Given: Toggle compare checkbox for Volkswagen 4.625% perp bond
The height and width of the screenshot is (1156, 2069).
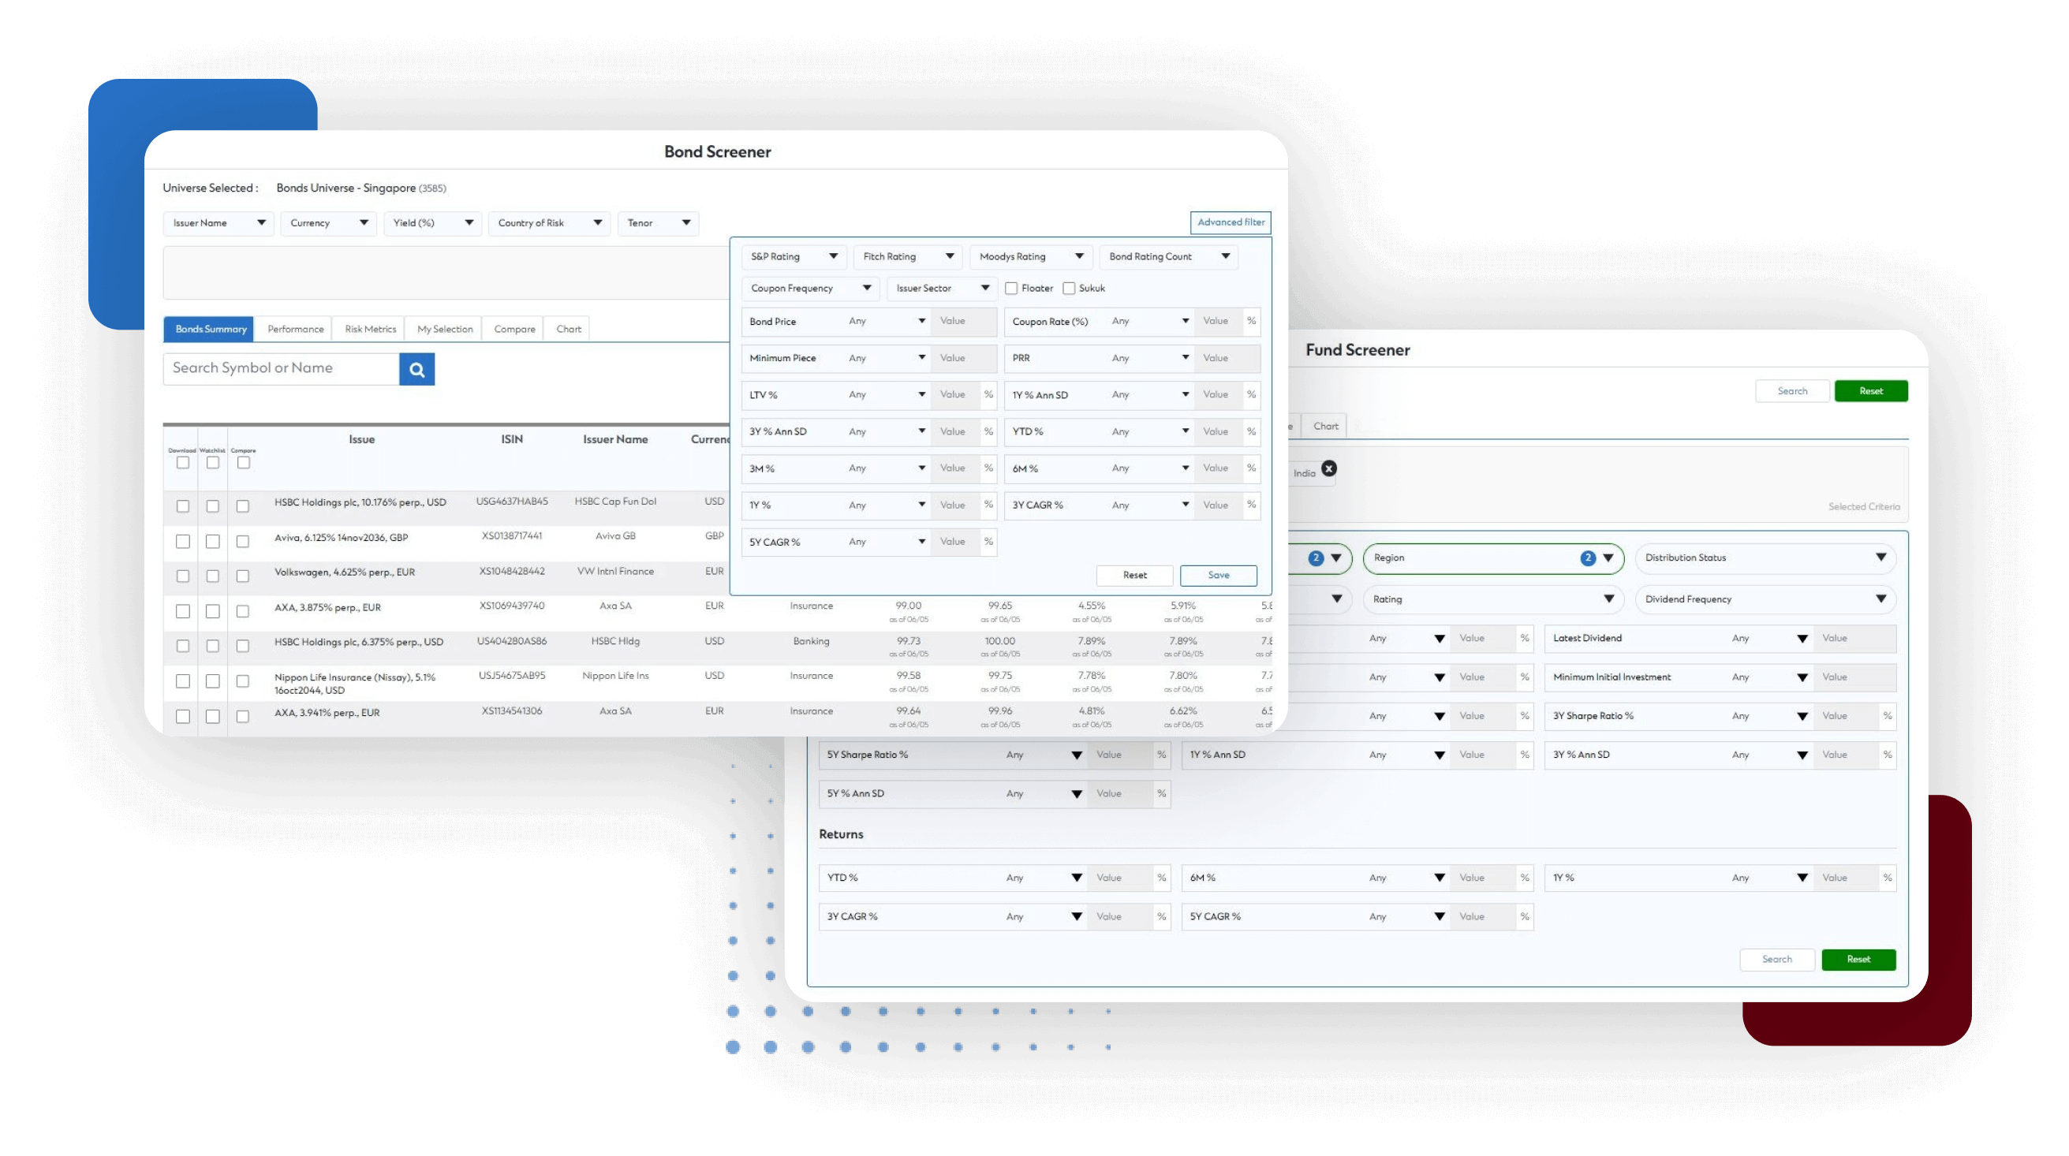Looking at the screenshot, I should [243, 576].
